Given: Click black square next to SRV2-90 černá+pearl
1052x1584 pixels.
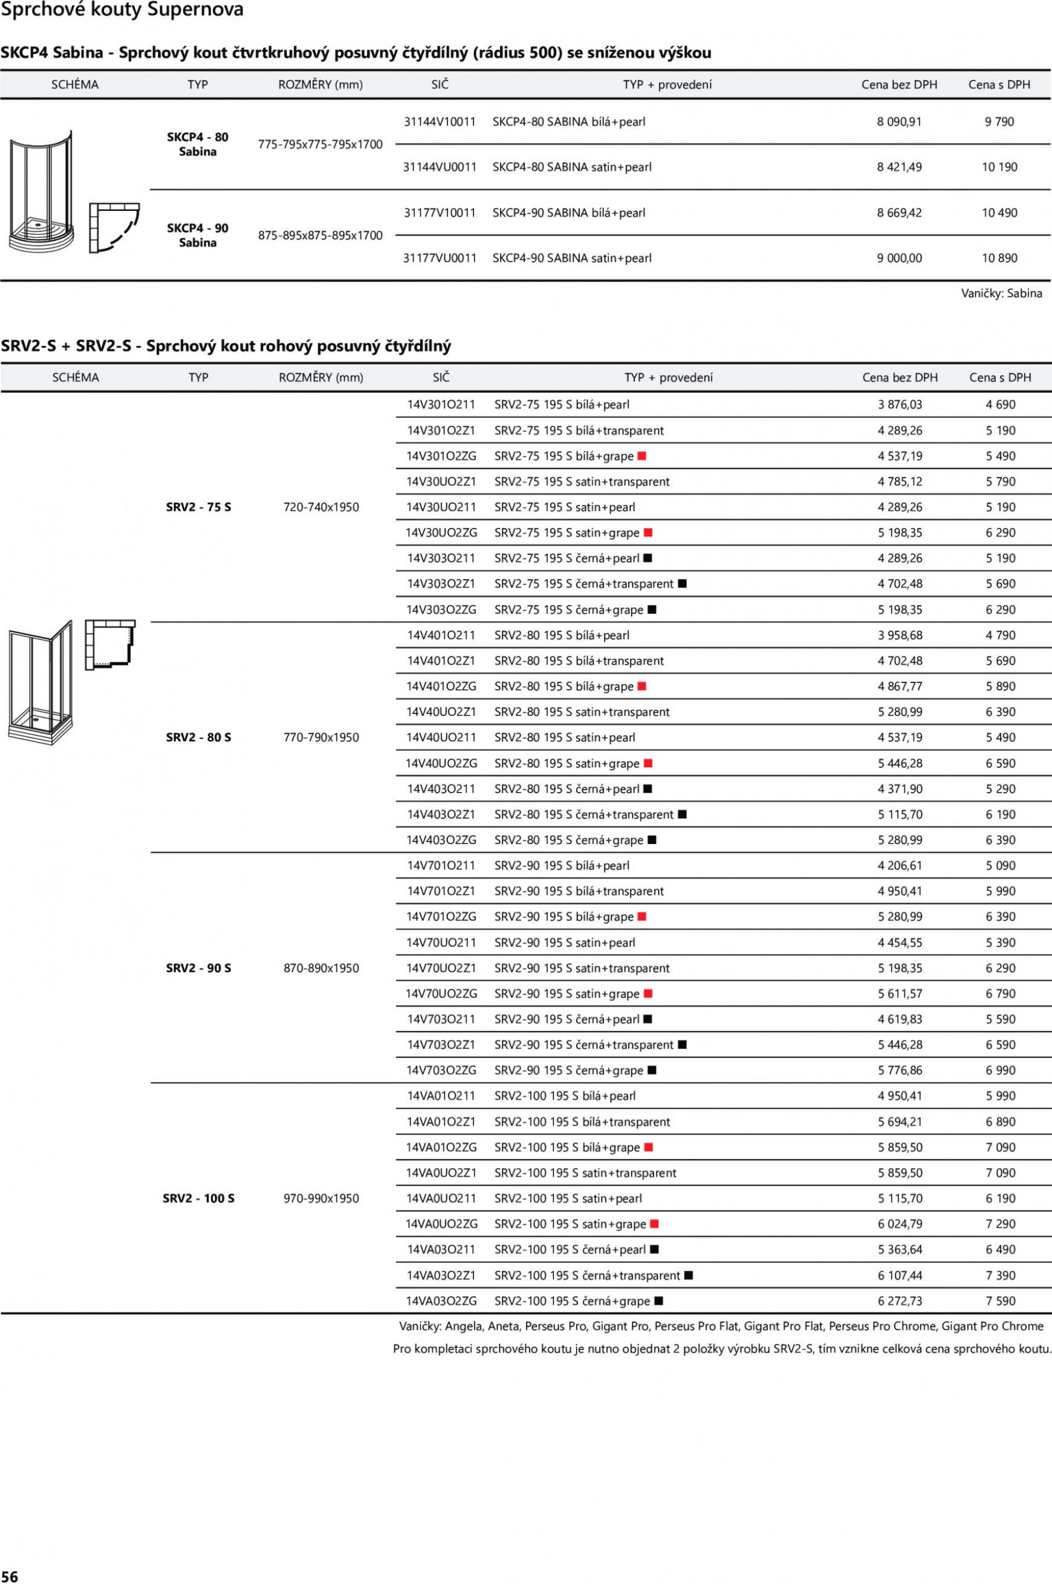Looking at the screenshot, I should pyautogui.click(x=648, y=1019).
